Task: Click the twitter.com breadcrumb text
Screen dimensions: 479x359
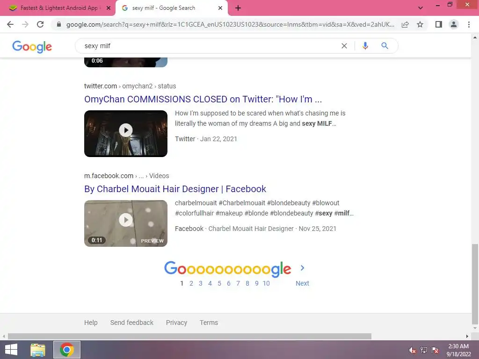Action: 101,86
